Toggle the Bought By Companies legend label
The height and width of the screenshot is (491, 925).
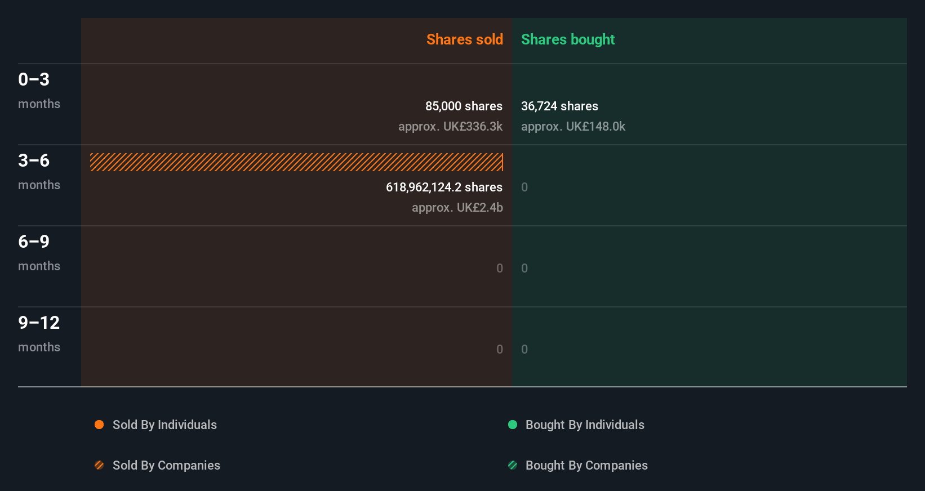(586, 465)
